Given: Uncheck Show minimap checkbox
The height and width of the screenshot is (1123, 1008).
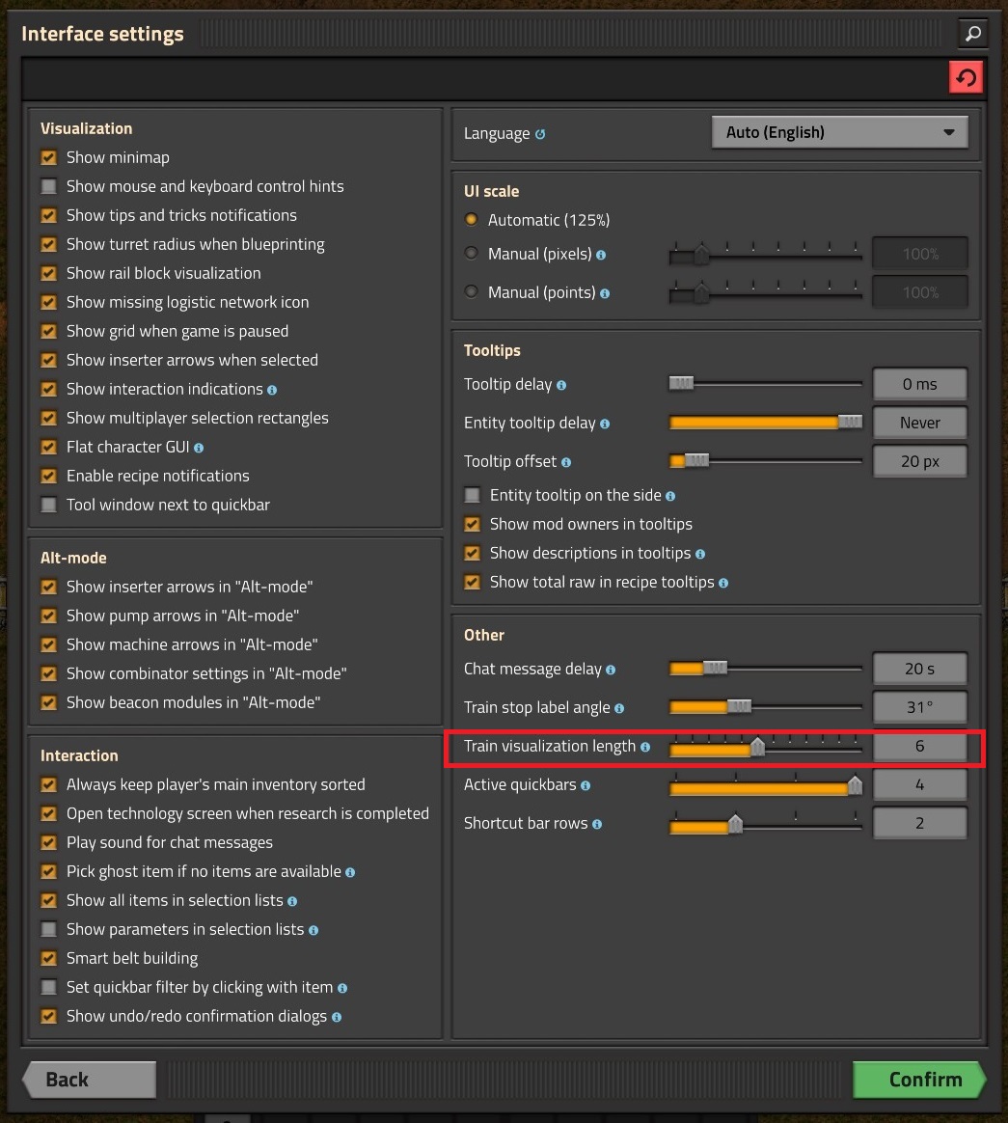Looking at the screenshot, I should point(48,157).
